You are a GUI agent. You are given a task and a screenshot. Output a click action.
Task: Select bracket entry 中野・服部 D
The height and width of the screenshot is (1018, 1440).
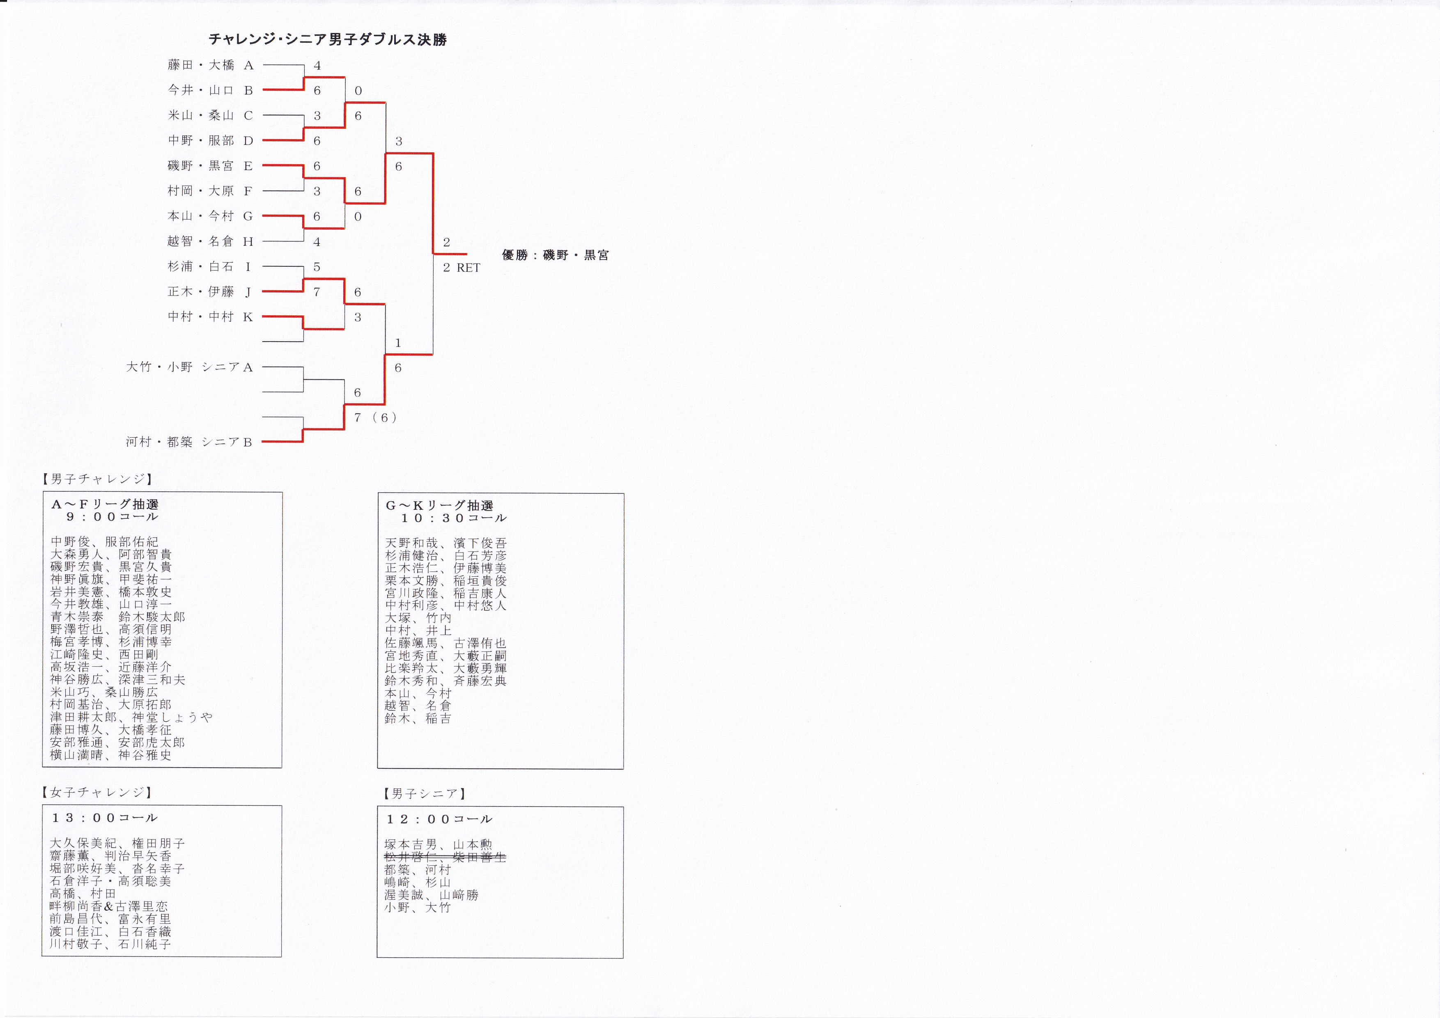click(x=210, y=140)
